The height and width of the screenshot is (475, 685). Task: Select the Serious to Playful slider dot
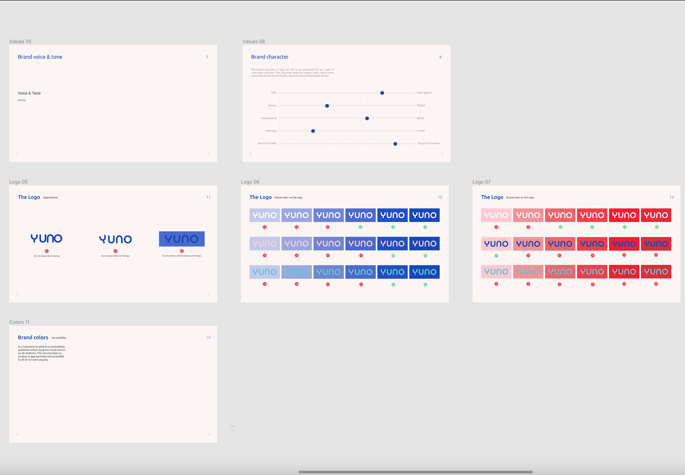point(327,106)
